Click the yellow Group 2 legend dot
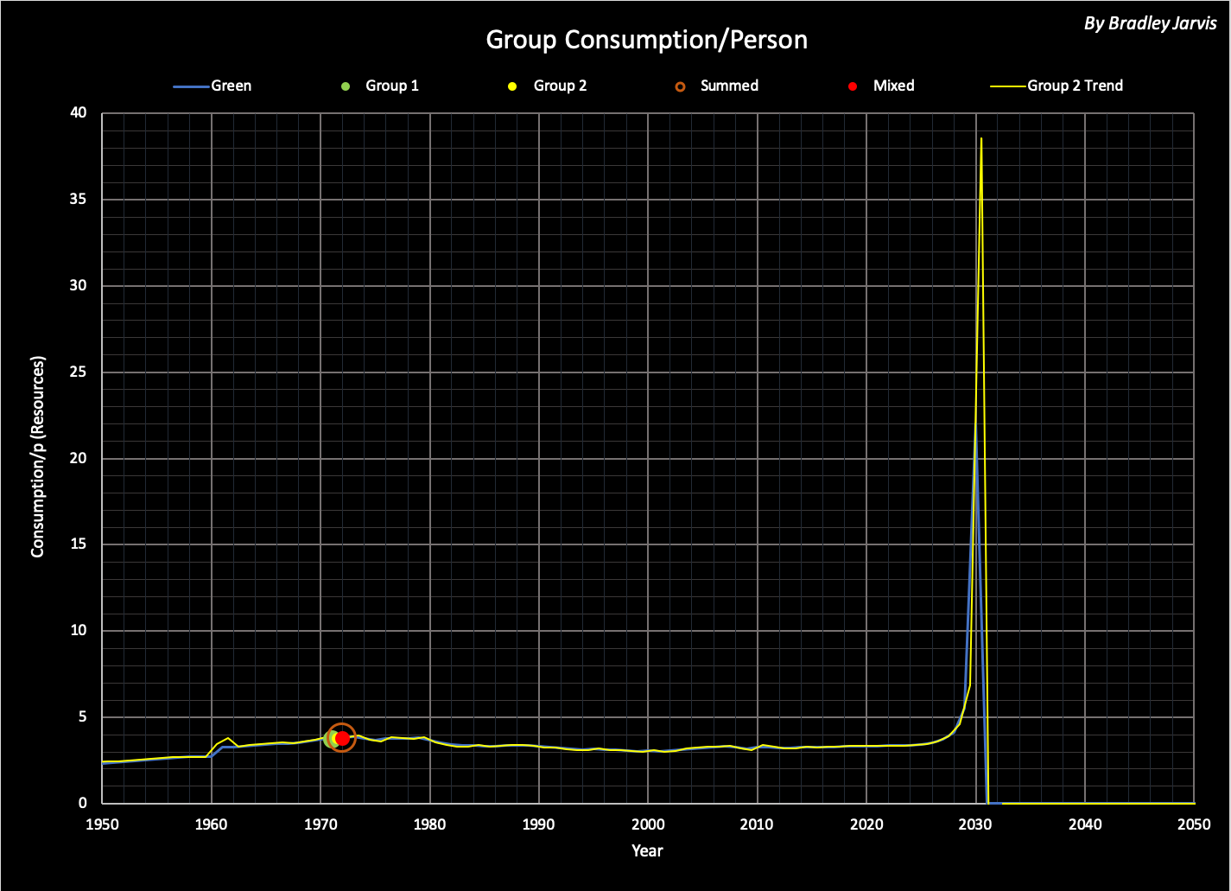 click(513, 86)
